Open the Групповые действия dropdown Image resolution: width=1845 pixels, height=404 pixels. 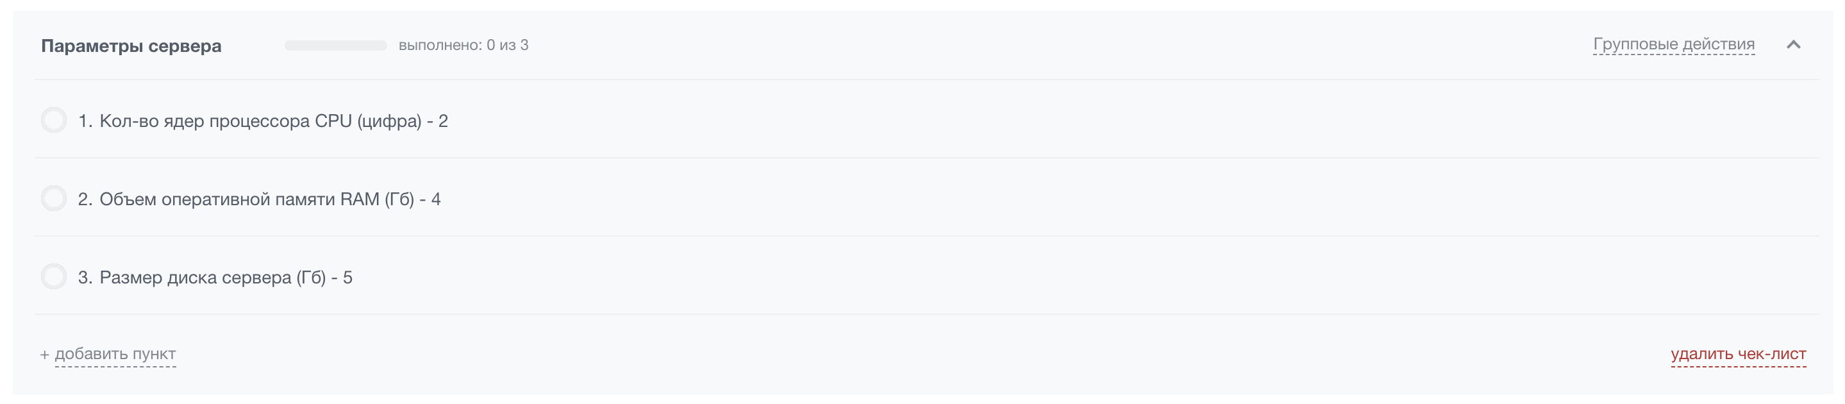tap(1673, 44)
